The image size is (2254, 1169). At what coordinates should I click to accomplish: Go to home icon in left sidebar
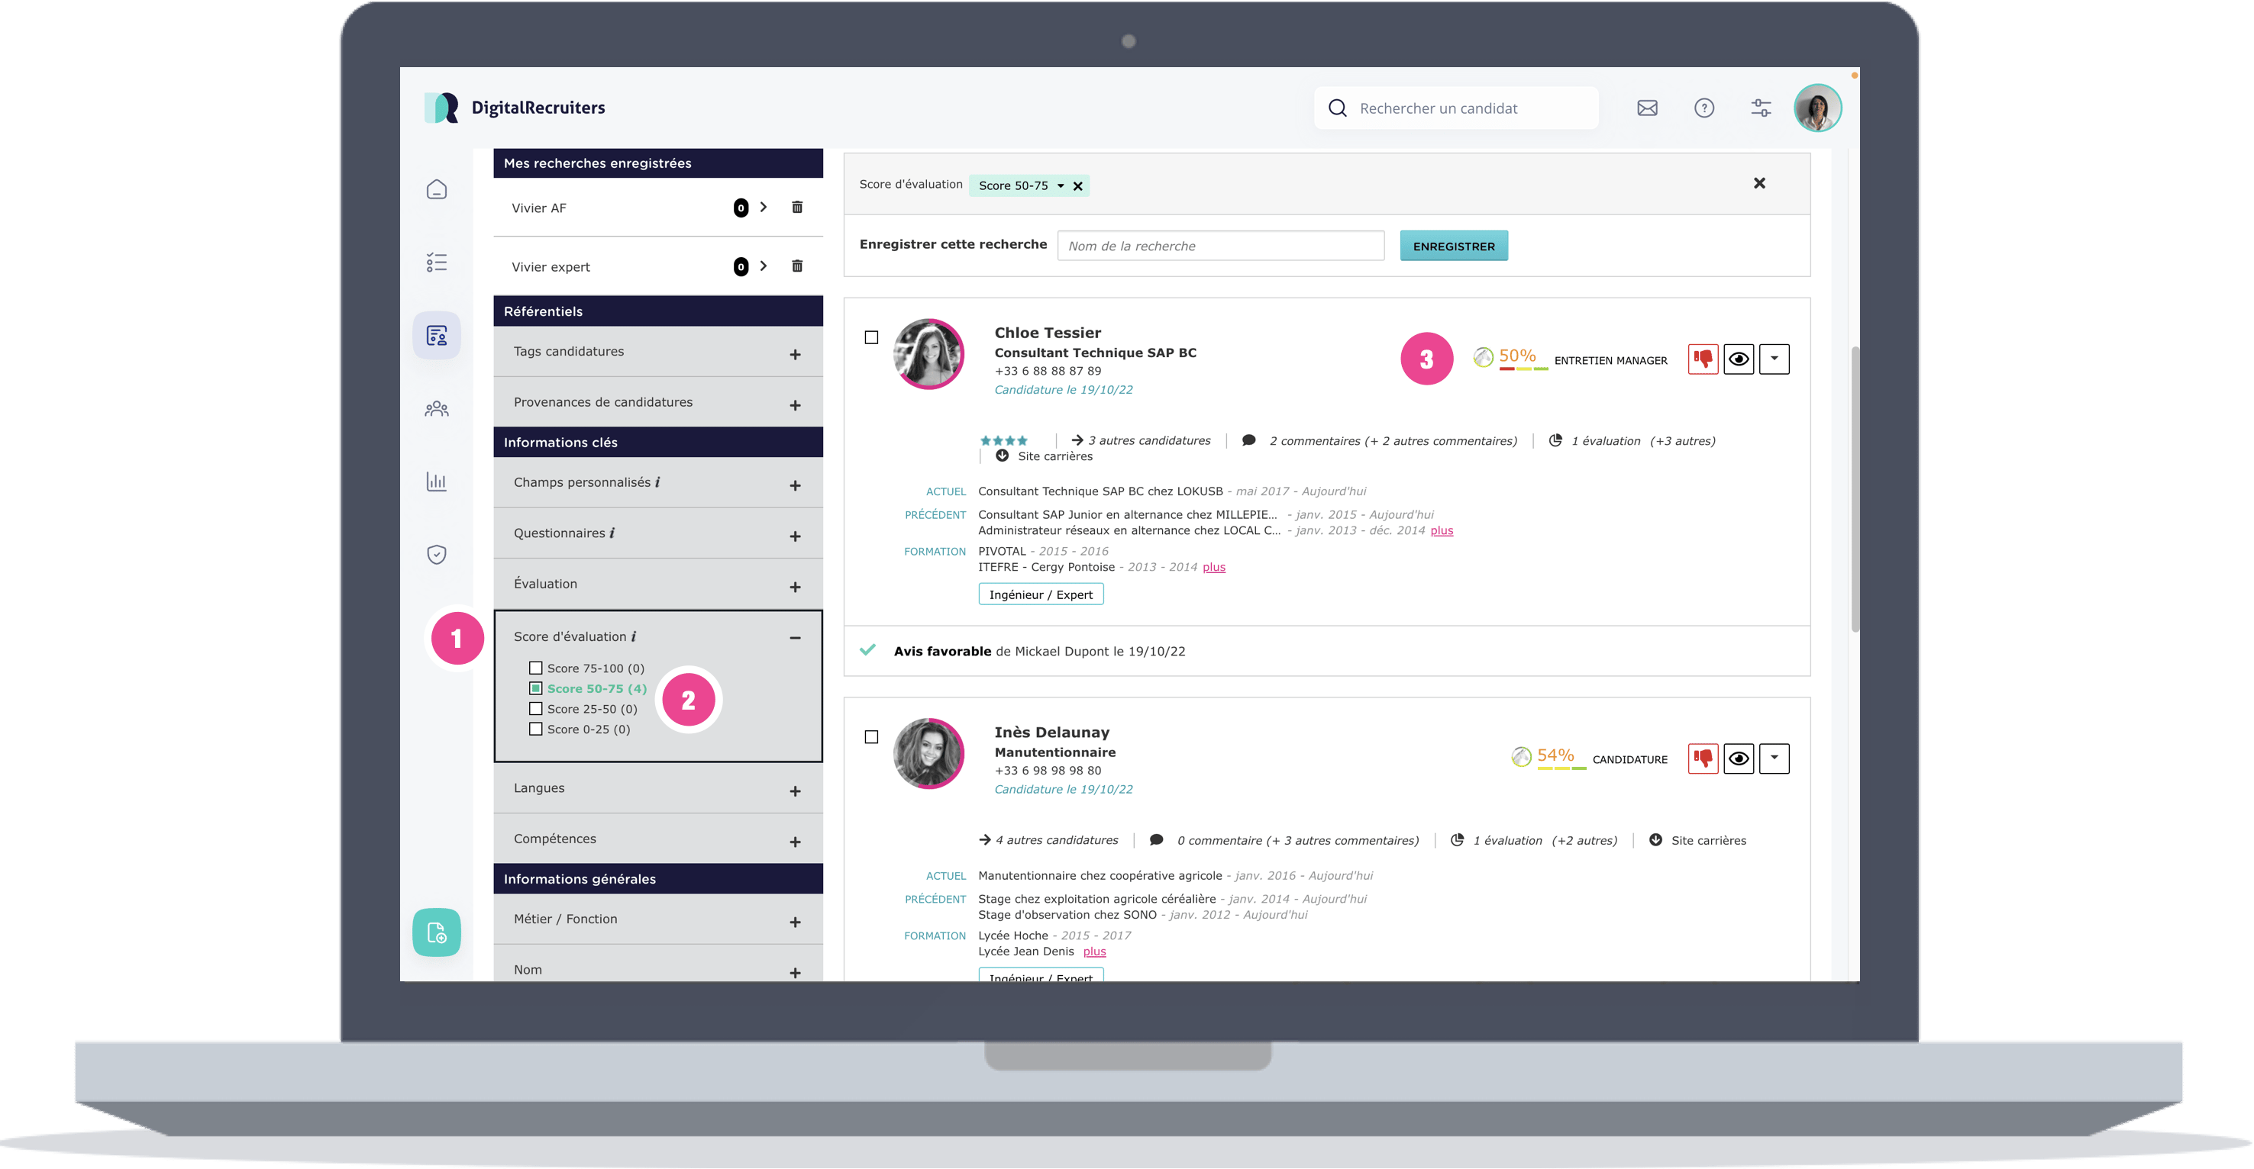pos(437,190)
